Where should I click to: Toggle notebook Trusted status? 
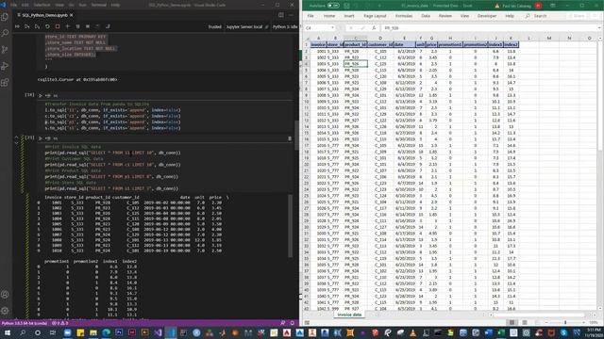tap(214, 27)
